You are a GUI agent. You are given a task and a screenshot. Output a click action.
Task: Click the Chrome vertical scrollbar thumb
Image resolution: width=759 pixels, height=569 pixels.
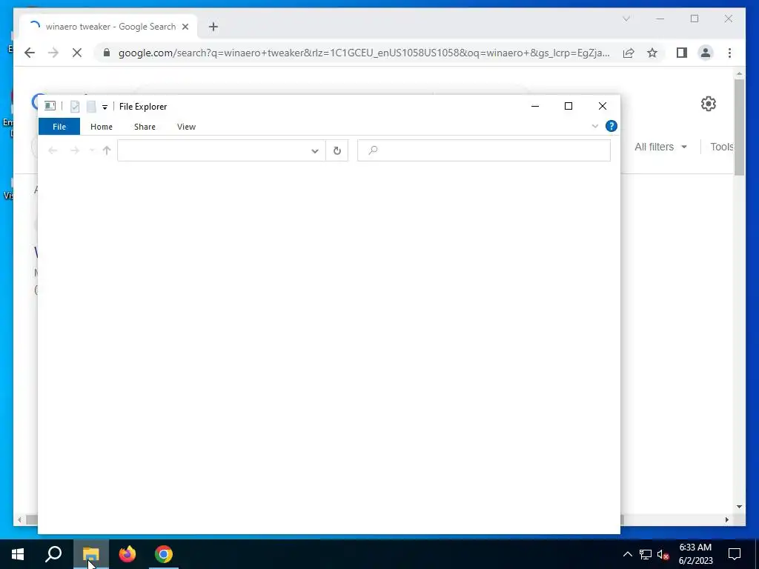(739, 127)
